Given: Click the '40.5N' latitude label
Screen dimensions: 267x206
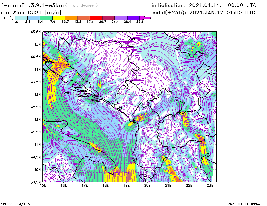Looking at the screenshot, I should (36, 157).
